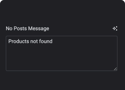Click the No Posts Message field label

(27, 28)
